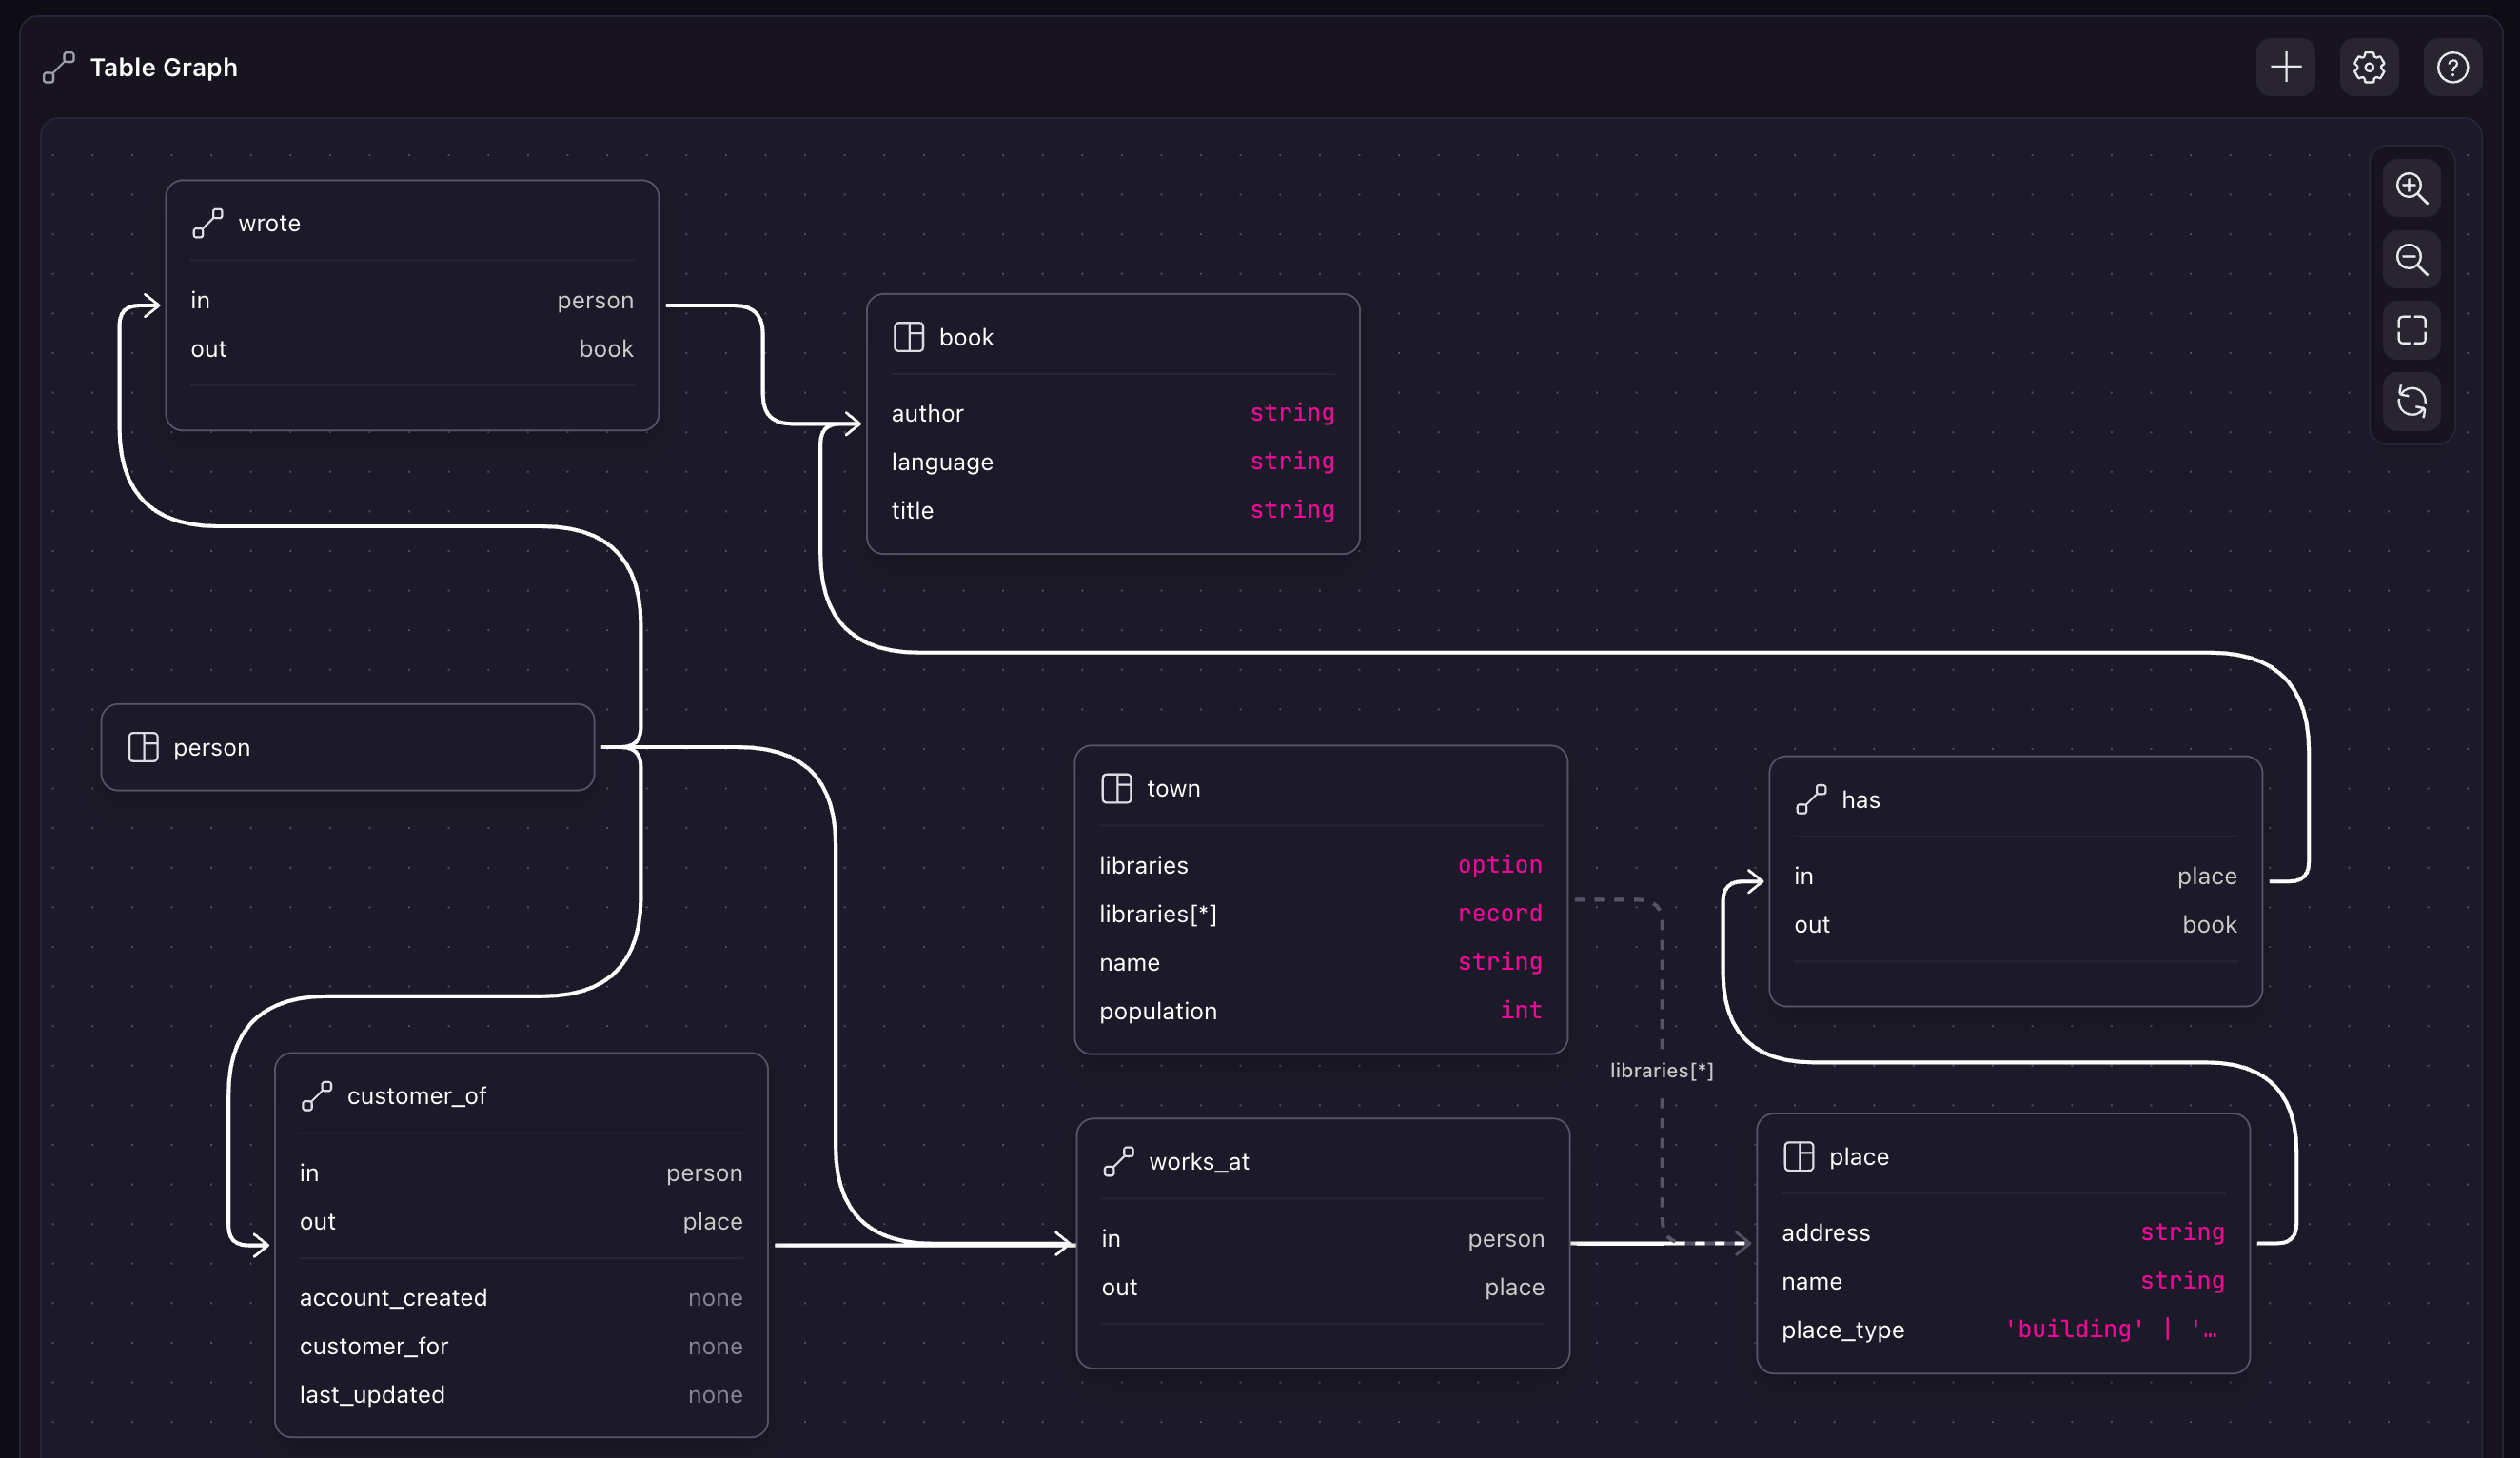
Task: Click the zoom out icon
Action: pyautogui.click(x=2412, y=260)
